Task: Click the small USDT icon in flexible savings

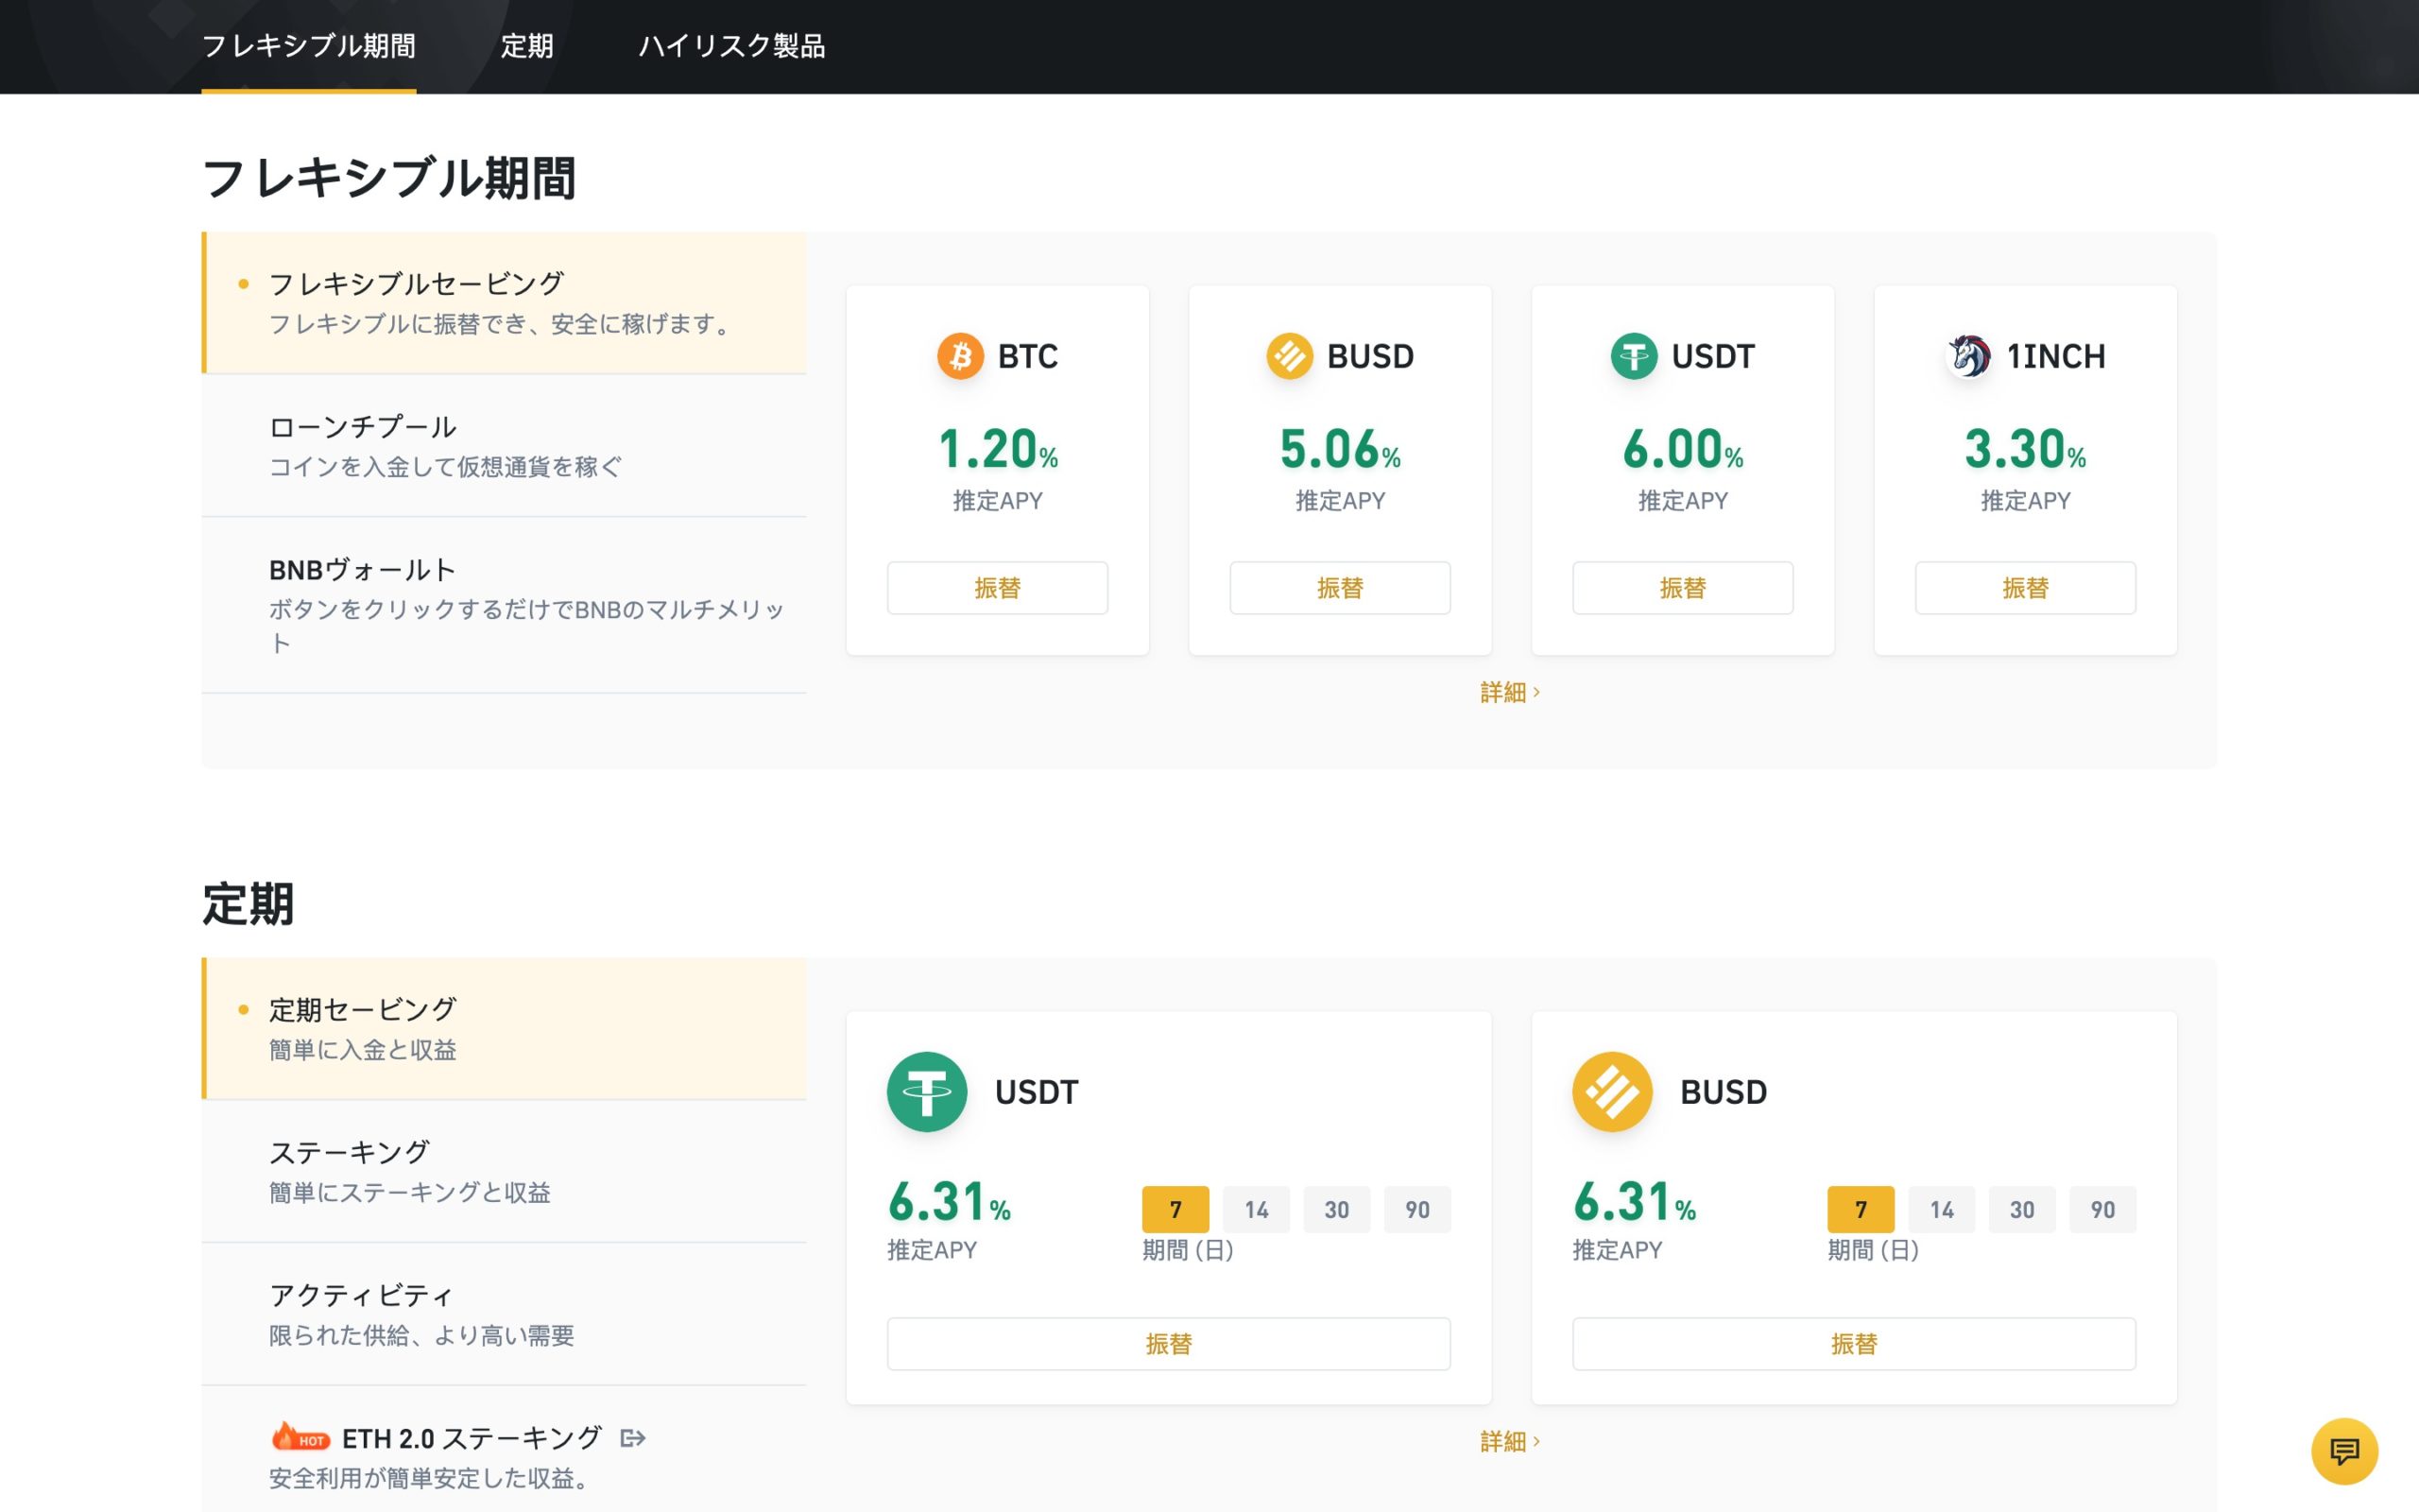Action: [x=1634, y=356]
